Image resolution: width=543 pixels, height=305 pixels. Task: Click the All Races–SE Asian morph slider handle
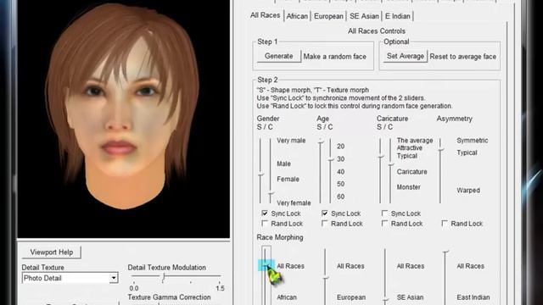tap(385, 300)
